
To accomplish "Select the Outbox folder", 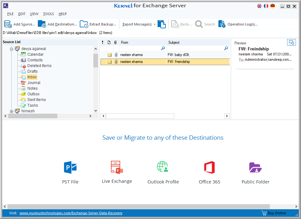I will (x=33, y=94).
